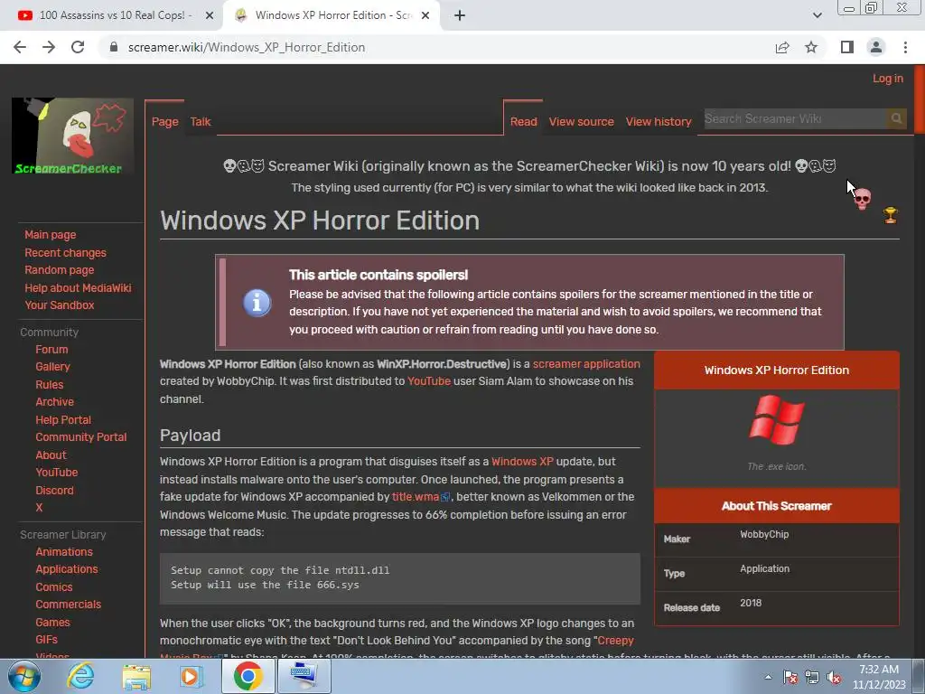
Task: Click the gold trophy icon
Action: (x=890, y=215)
